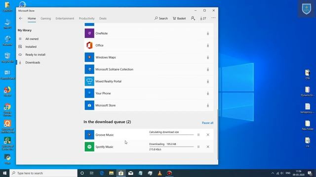Open the Basket

tap(179, 18)
